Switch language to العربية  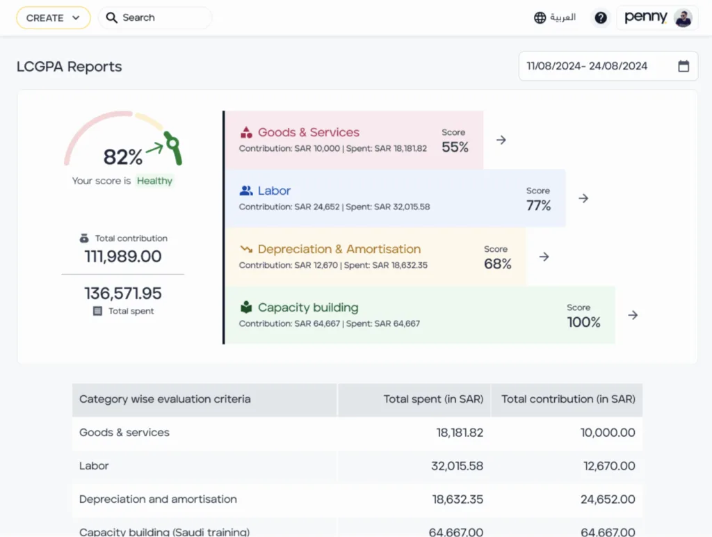[x=563, y=17]
